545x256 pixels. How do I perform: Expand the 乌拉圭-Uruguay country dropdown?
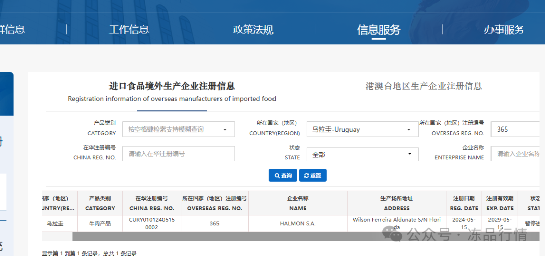(x=362, y=130)
